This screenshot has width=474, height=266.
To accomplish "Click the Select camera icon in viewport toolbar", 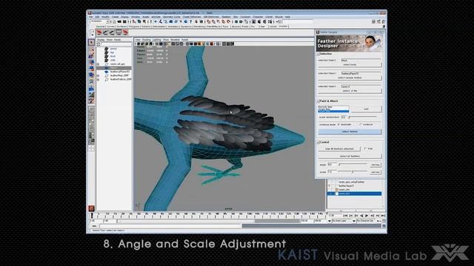I will (138, 44).
